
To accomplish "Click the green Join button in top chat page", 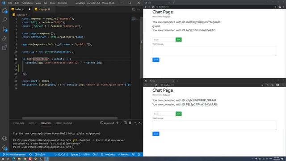I will click(x=179, y=40).
